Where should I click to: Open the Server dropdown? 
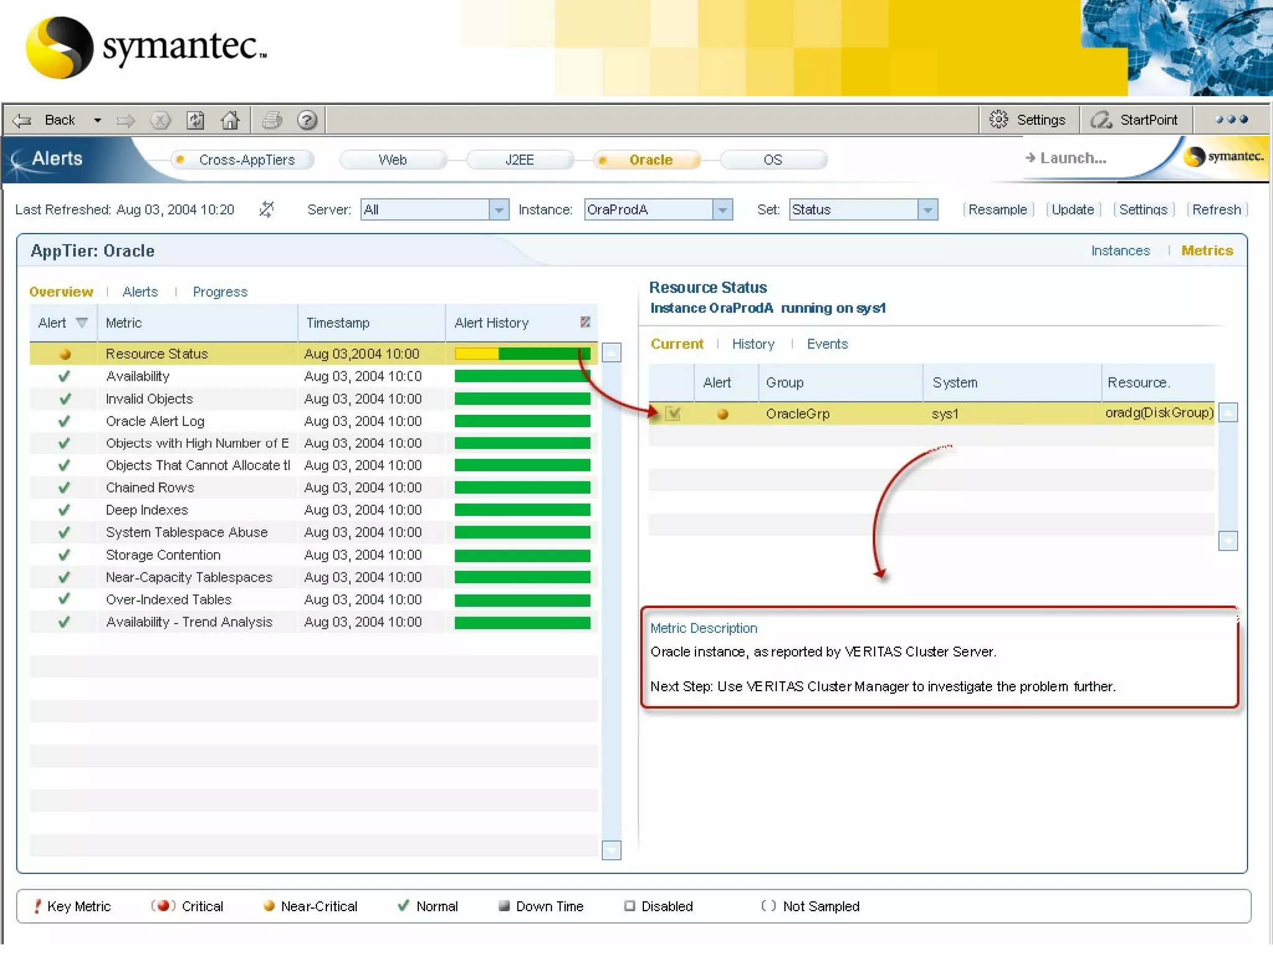tap(499, 210)
